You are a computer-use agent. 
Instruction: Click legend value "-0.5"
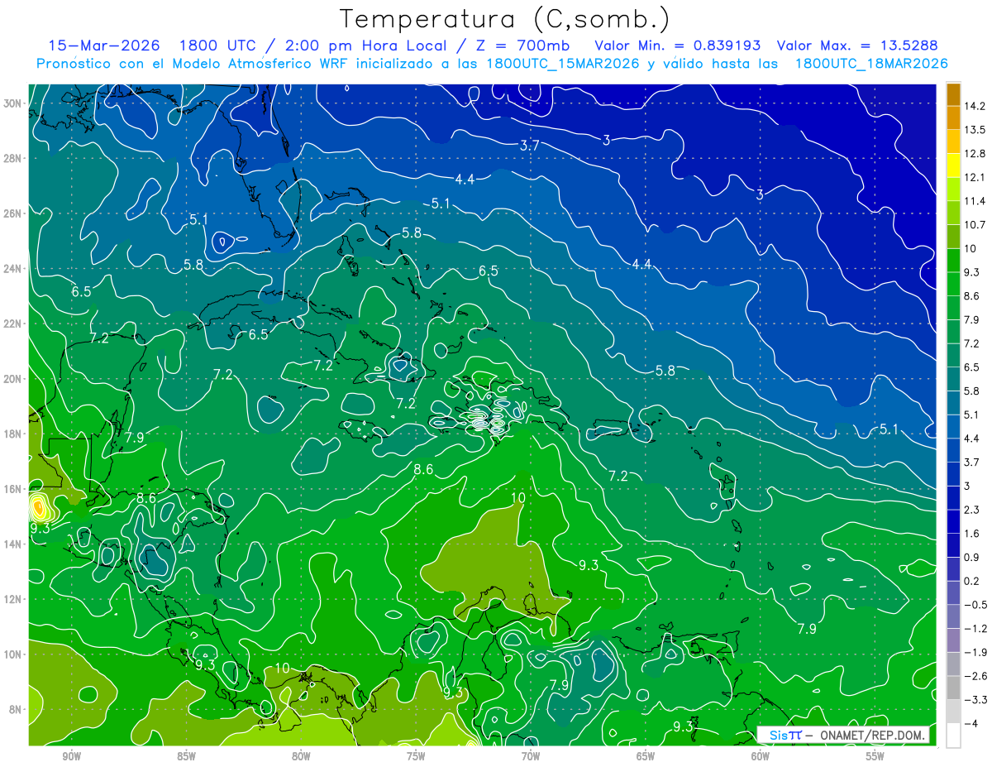tap(976, 605)
